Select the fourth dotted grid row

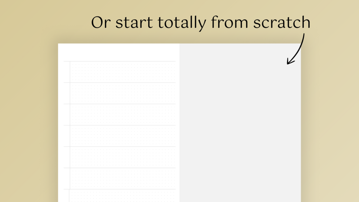(x=123, y=136)
